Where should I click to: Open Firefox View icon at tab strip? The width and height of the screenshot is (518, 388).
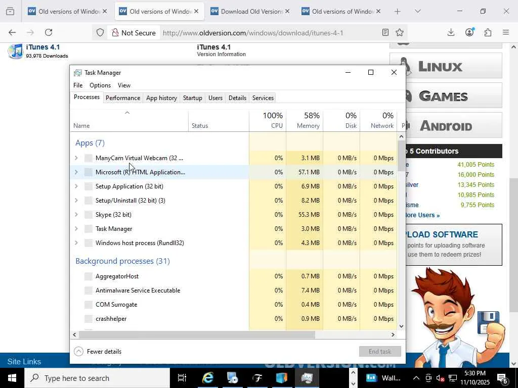point(10,11)
